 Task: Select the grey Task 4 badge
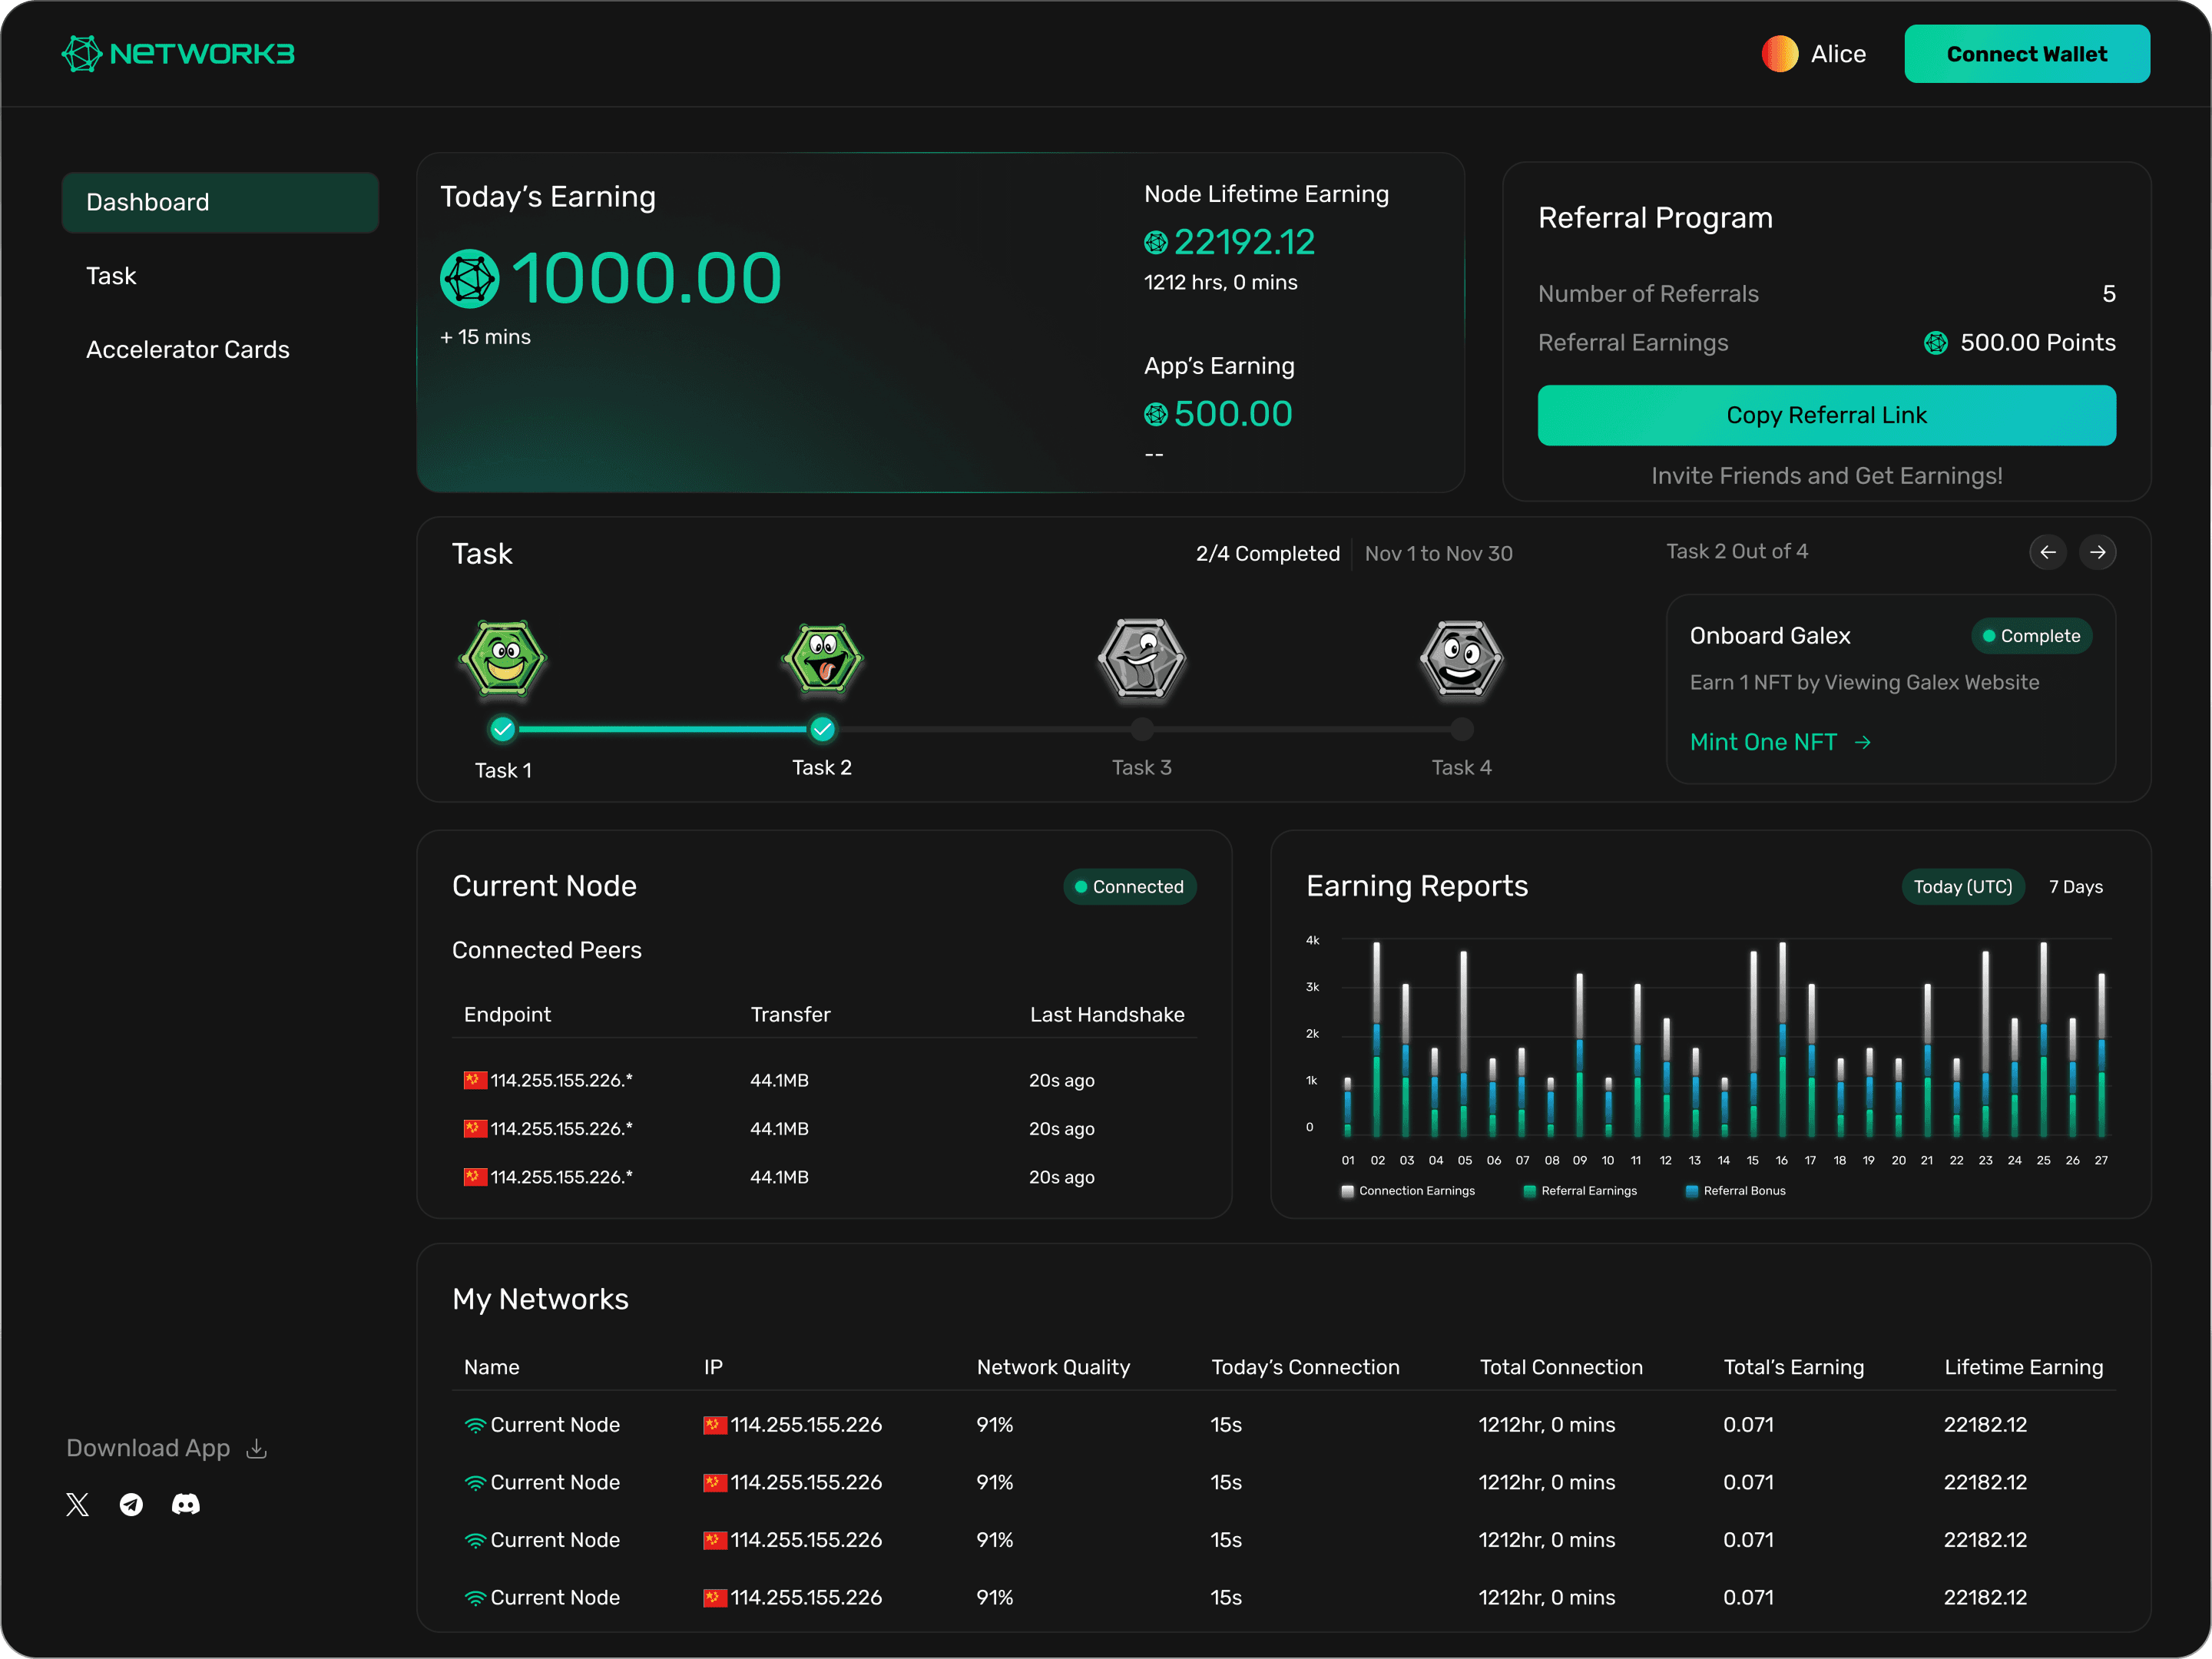click(x=1461, y=658)
